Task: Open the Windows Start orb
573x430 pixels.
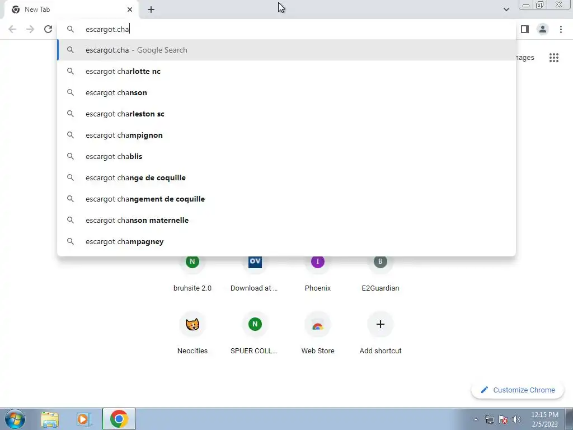Action: tap(15, 419)
